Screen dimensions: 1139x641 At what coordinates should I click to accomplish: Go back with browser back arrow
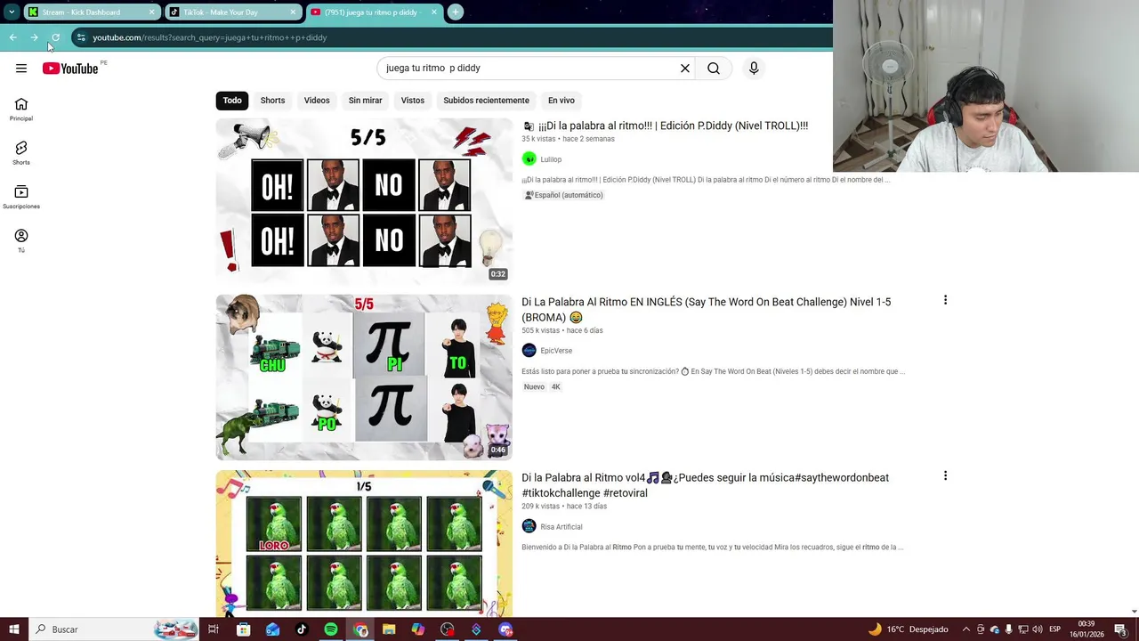coord(12,37)
